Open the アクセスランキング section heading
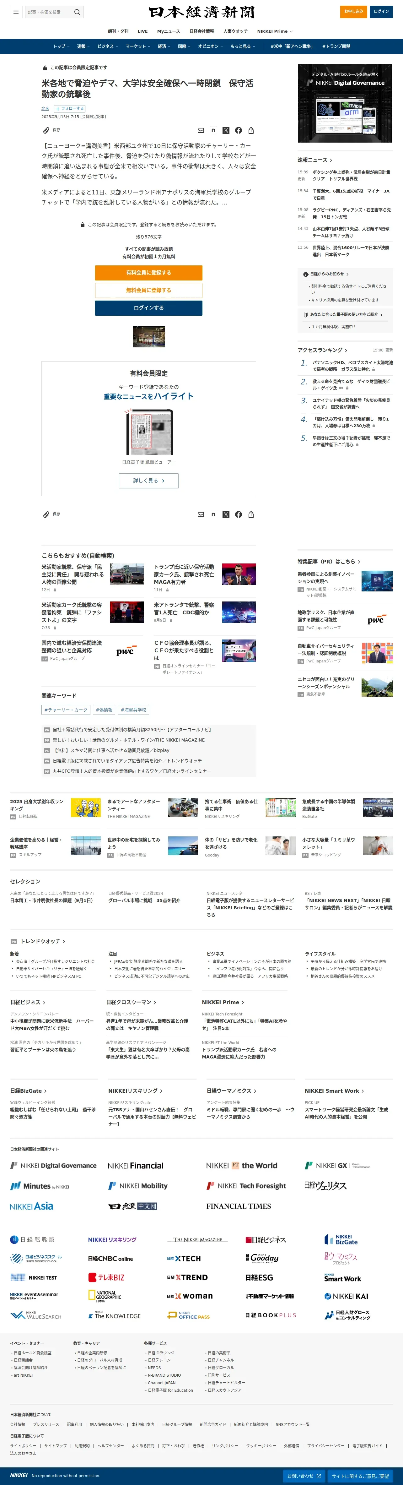This screenshot has height=1485, width=403. (x=322, y=350)
